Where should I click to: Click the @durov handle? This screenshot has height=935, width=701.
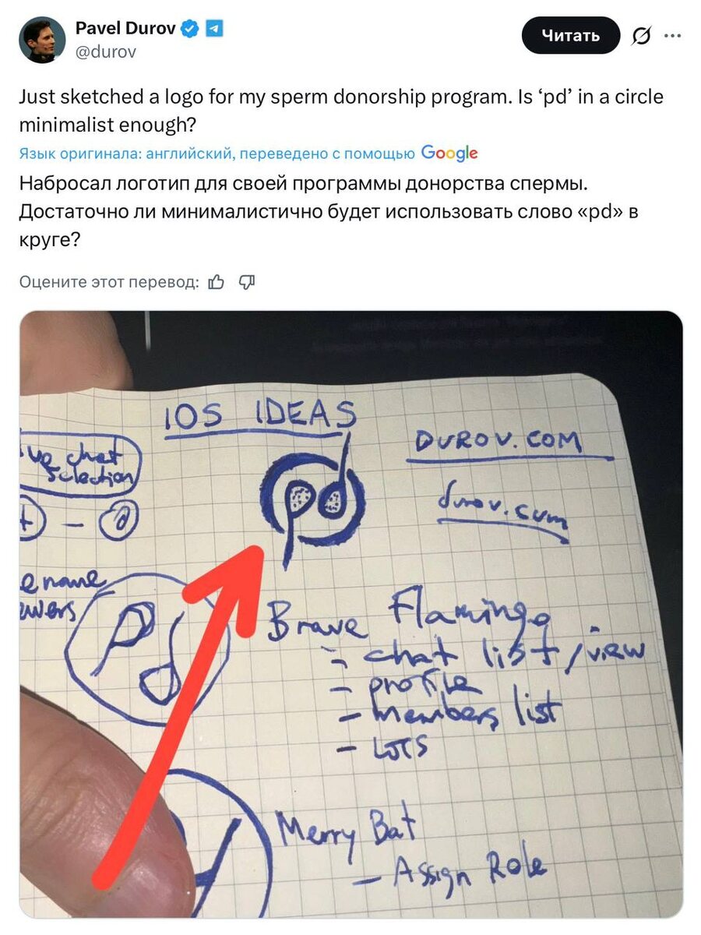(105, 52)
